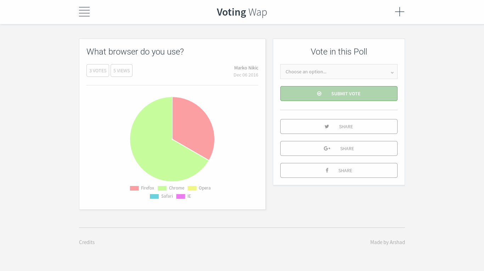Toggle the Chrome series via its legend entry

click(176, 188)
